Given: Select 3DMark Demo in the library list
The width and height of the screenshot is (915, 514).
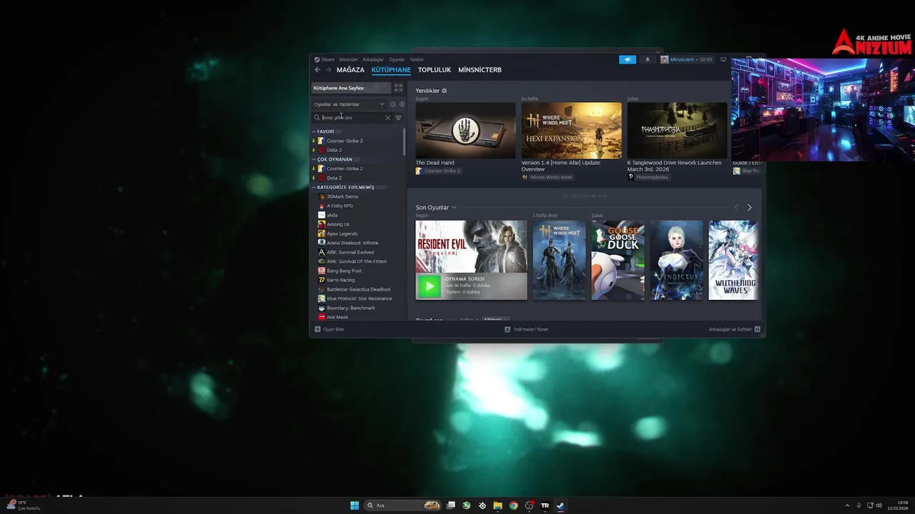Looking at the screenshot, I should 342,196.
